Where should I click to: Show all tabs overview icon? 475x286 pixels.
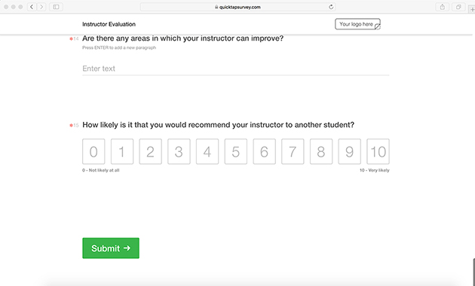pyautogui.click(x=458, y=7)
